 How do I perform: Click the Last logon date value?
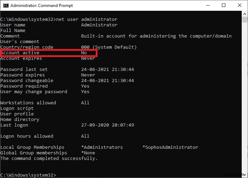click(108, 125)
